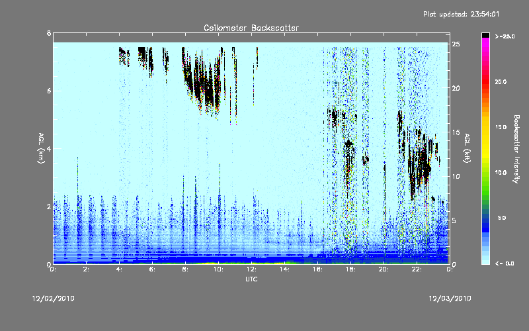Click the "25" tick on kft axis
The height and width of the screenshot is (331, 529).
456,44
